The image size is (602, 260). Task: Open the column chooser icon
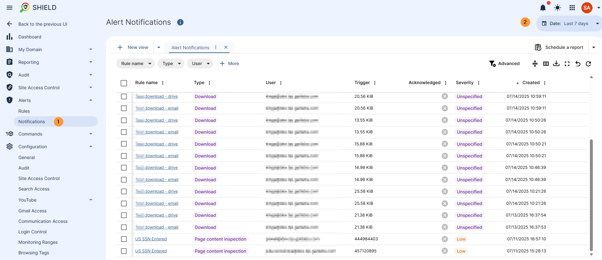tap(546, 64)
